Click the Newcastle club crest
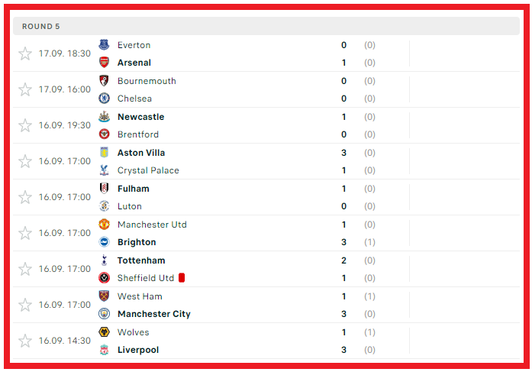 coord(104,117)
